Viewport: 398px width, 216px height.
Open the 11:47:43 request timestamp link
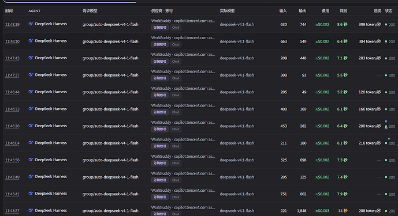click(12, 58)
